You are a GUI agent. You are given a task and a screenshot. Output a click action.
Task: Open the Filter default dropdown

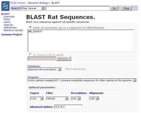pyautogui.click(x=57, y=98)
